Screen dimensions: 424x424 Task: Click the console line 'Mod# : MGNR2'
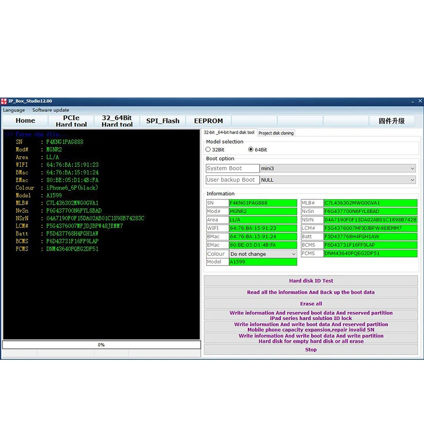(x=39, y=149)
